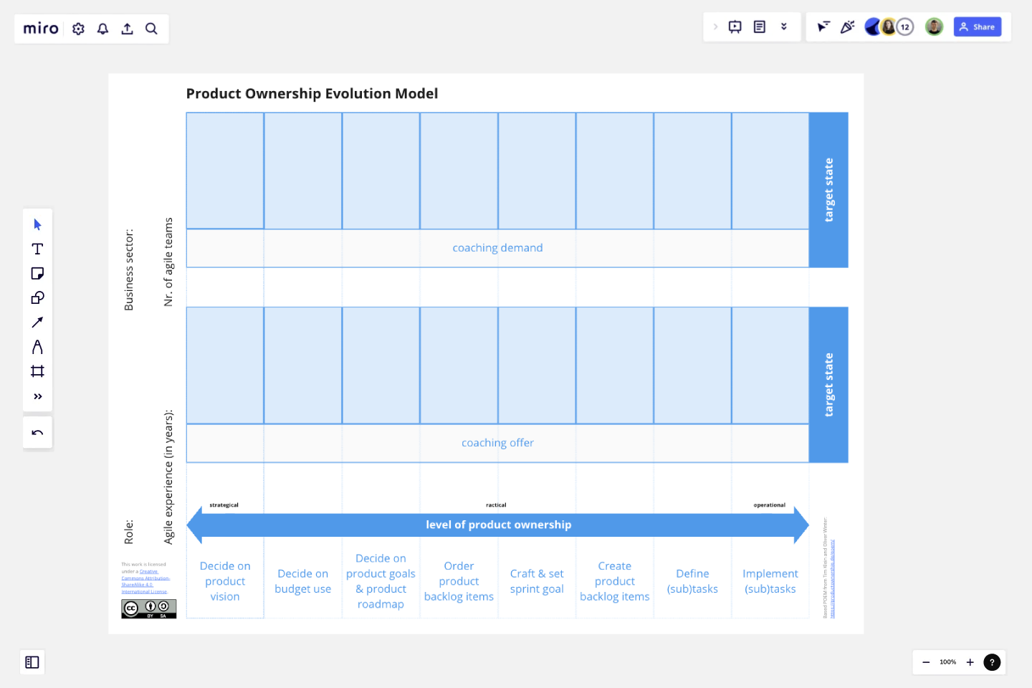Open the reactions celebration tool
Screen dimensions: 1032x688
click(848, 27)
